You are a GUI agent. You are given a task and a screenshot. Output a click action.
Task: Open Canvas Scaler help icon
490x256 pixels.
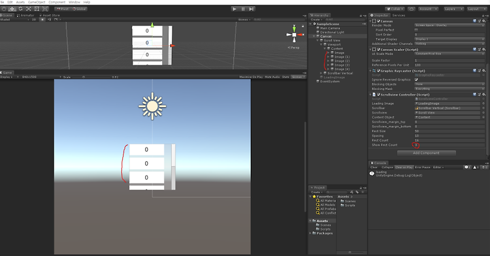(x=475, y=50)
